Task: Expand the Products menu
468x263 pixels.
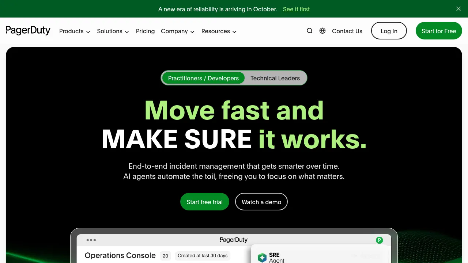Action: click(75, 31)
